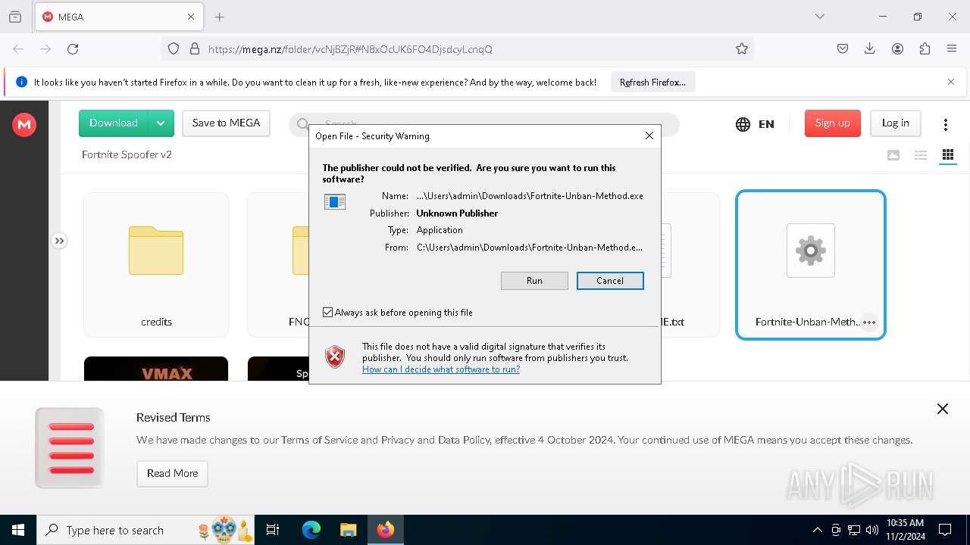
Task: Open Firefox application menu
Action: coord(952,49)
